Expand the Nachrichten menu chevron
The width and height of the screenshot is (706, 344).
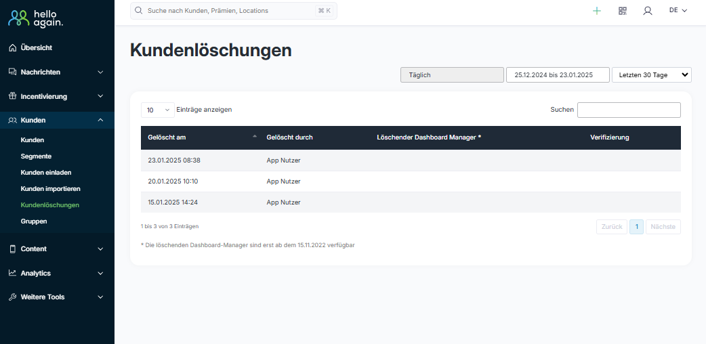click(x=100, y=72)
